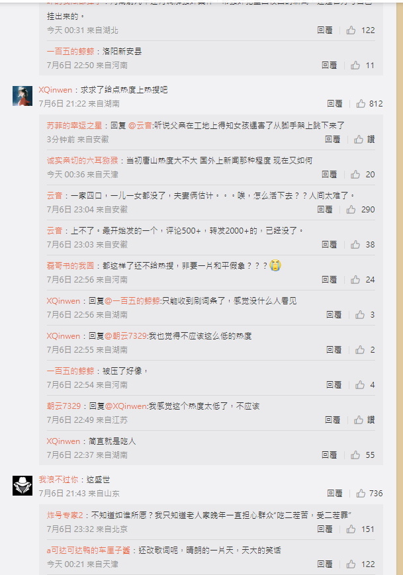The height and width of the screenshot is (575, 403).
Task: Reply to XQinwen's 求求了给点热度 comment
Action: [334, 104]
